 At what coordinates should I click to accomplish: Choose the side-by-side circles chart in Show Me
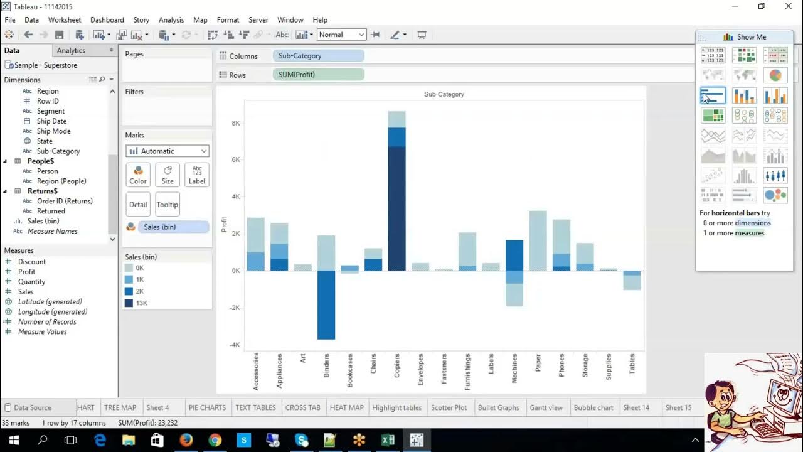(x=775, y=116)
